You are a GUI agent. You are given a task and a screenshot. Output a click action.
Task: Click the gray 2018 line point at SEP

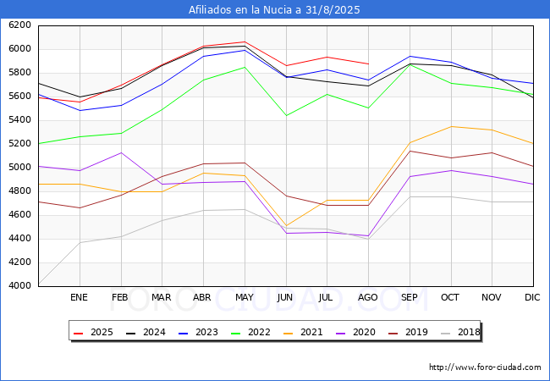pos(410,196)
